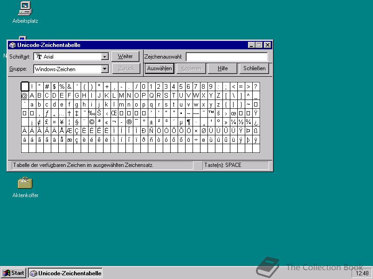Click the Unicode-Zeichentabelle title bar icon
Screen dimensions: 373x279
click(x=12, y=45)
